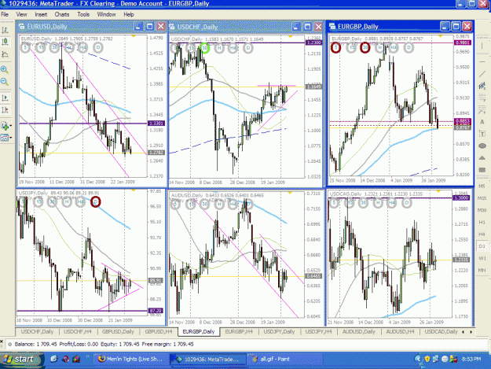491x369 pixels.
Task: Click the purple 1.3301 price label on EURUSD
Action: click(x=156, y=124)
